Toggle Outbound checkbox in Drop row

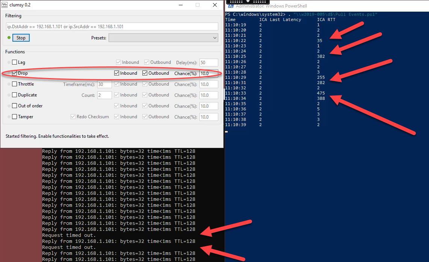145,73
